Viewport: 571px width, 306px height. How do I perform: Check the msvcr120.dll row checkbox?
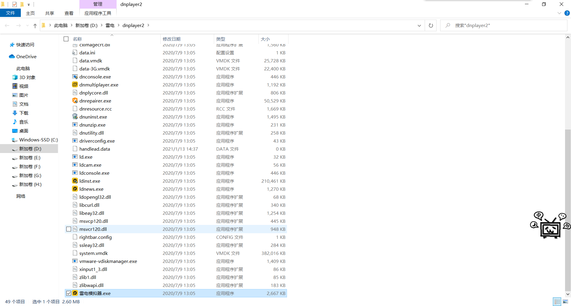point(69,229)
